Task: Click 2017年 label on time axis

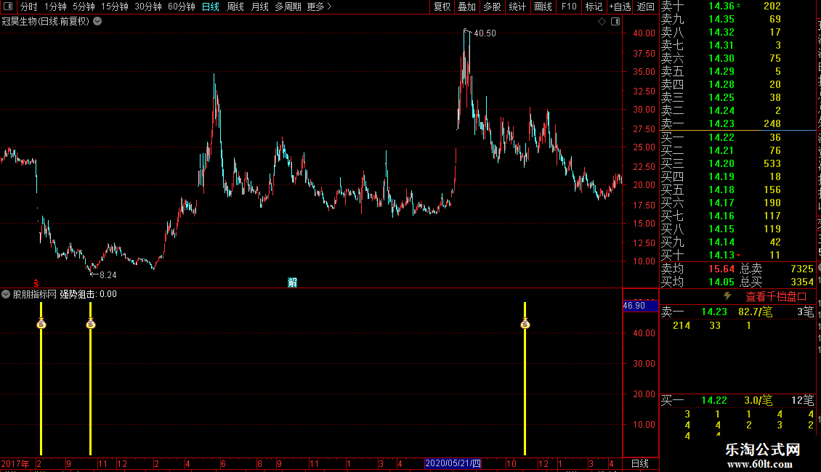Action: click(15, 463)
